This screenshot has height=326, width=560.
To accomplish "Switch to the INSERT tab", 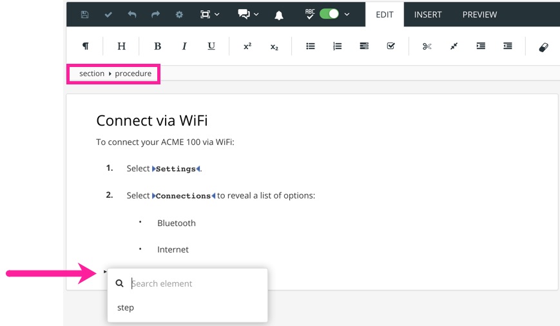I will [x=428, y=14].
